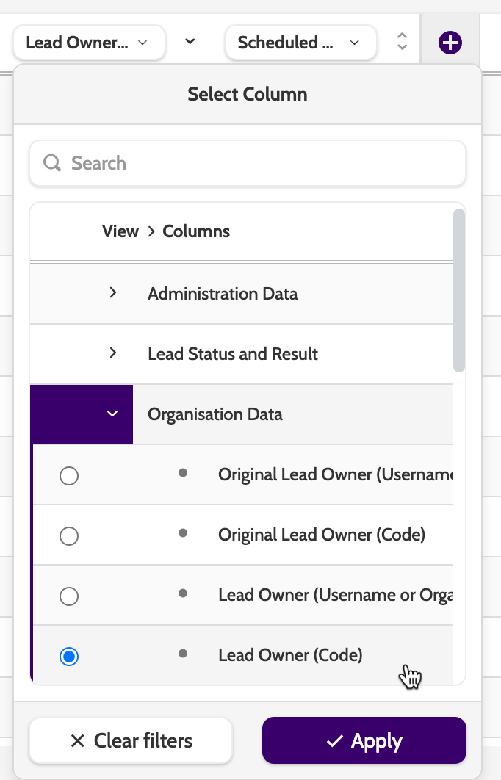Expand the Administration Data group
This screenshot has height=780, width=501.
pos(113,293)
